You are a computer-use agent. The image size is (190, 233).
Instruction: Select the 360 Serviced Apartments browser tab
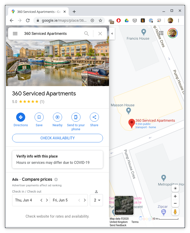(x=38, y=12)
